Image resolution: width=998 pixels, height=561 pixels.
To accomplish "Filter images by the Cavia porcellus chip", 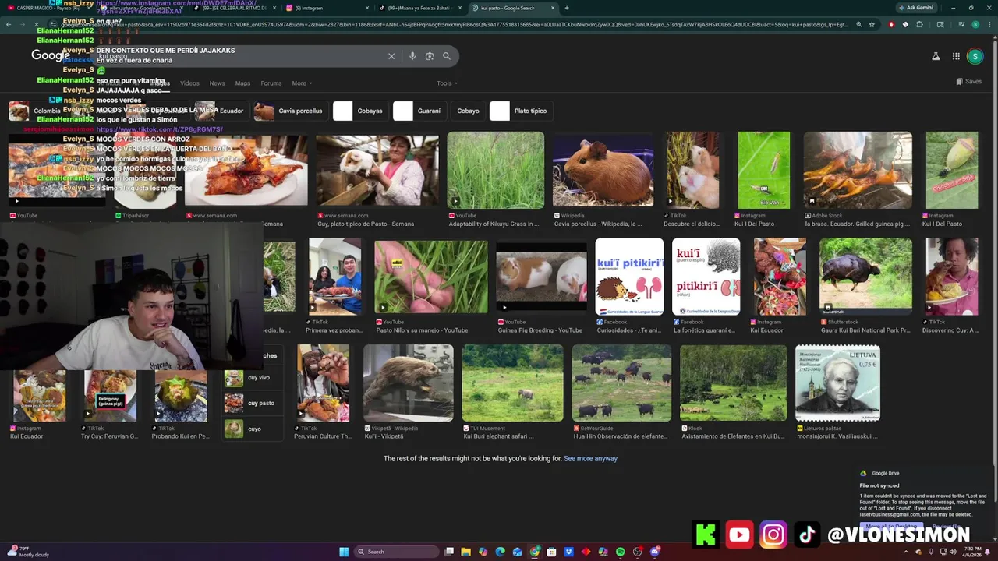I will tap(289, 111).
